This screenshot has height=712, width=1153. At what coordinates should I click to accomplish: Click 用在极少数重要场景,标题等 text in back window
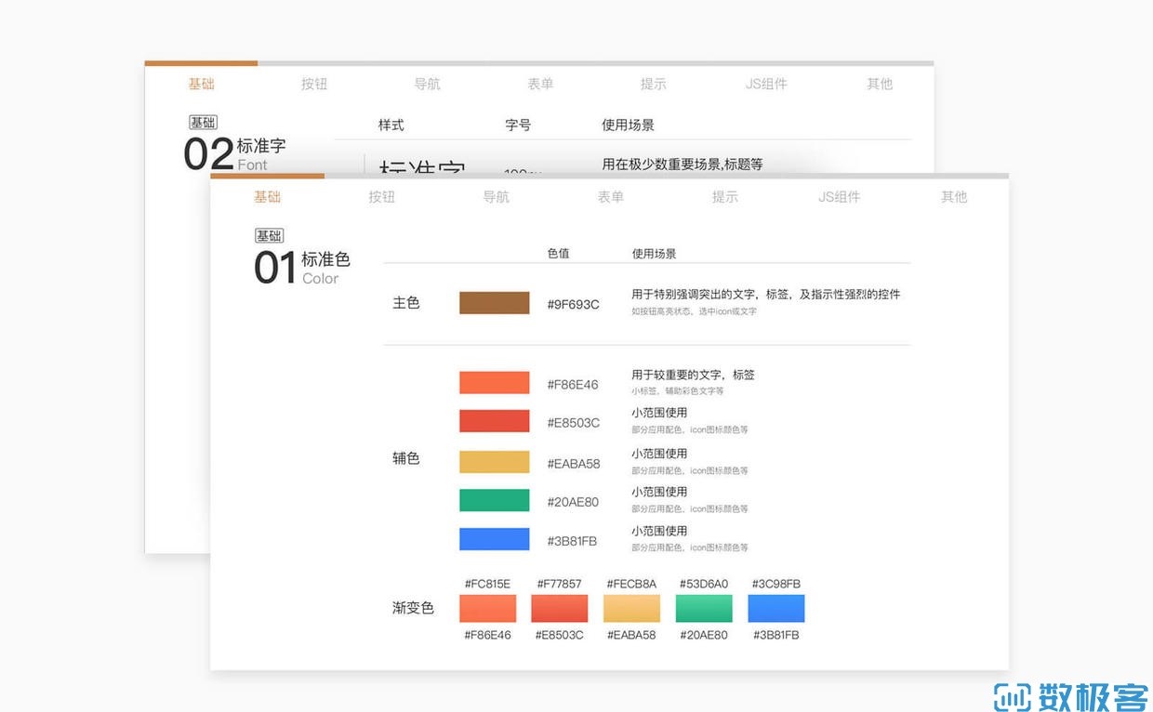(x=683, y=165)
